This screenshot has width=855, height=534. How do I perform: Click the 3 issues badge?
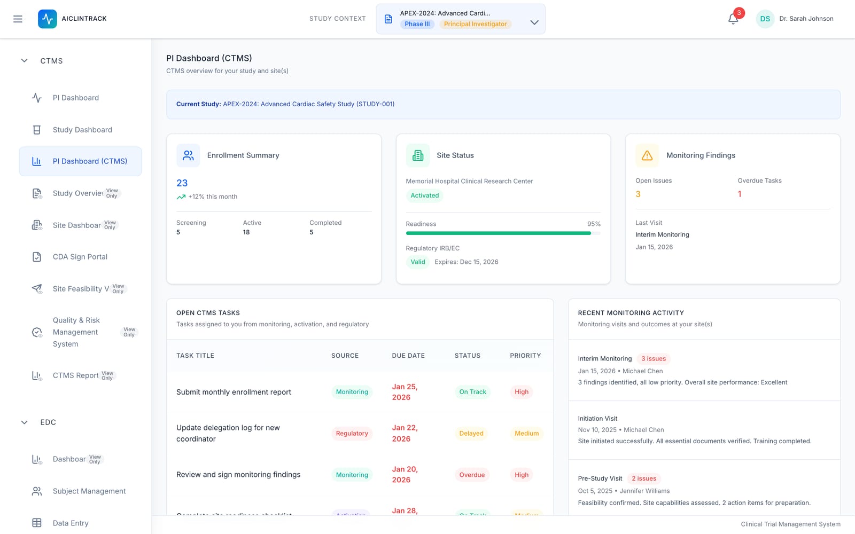654,359
